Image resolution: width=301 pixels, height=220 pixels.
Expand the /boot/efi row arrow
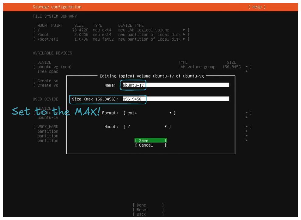point(184,39)
